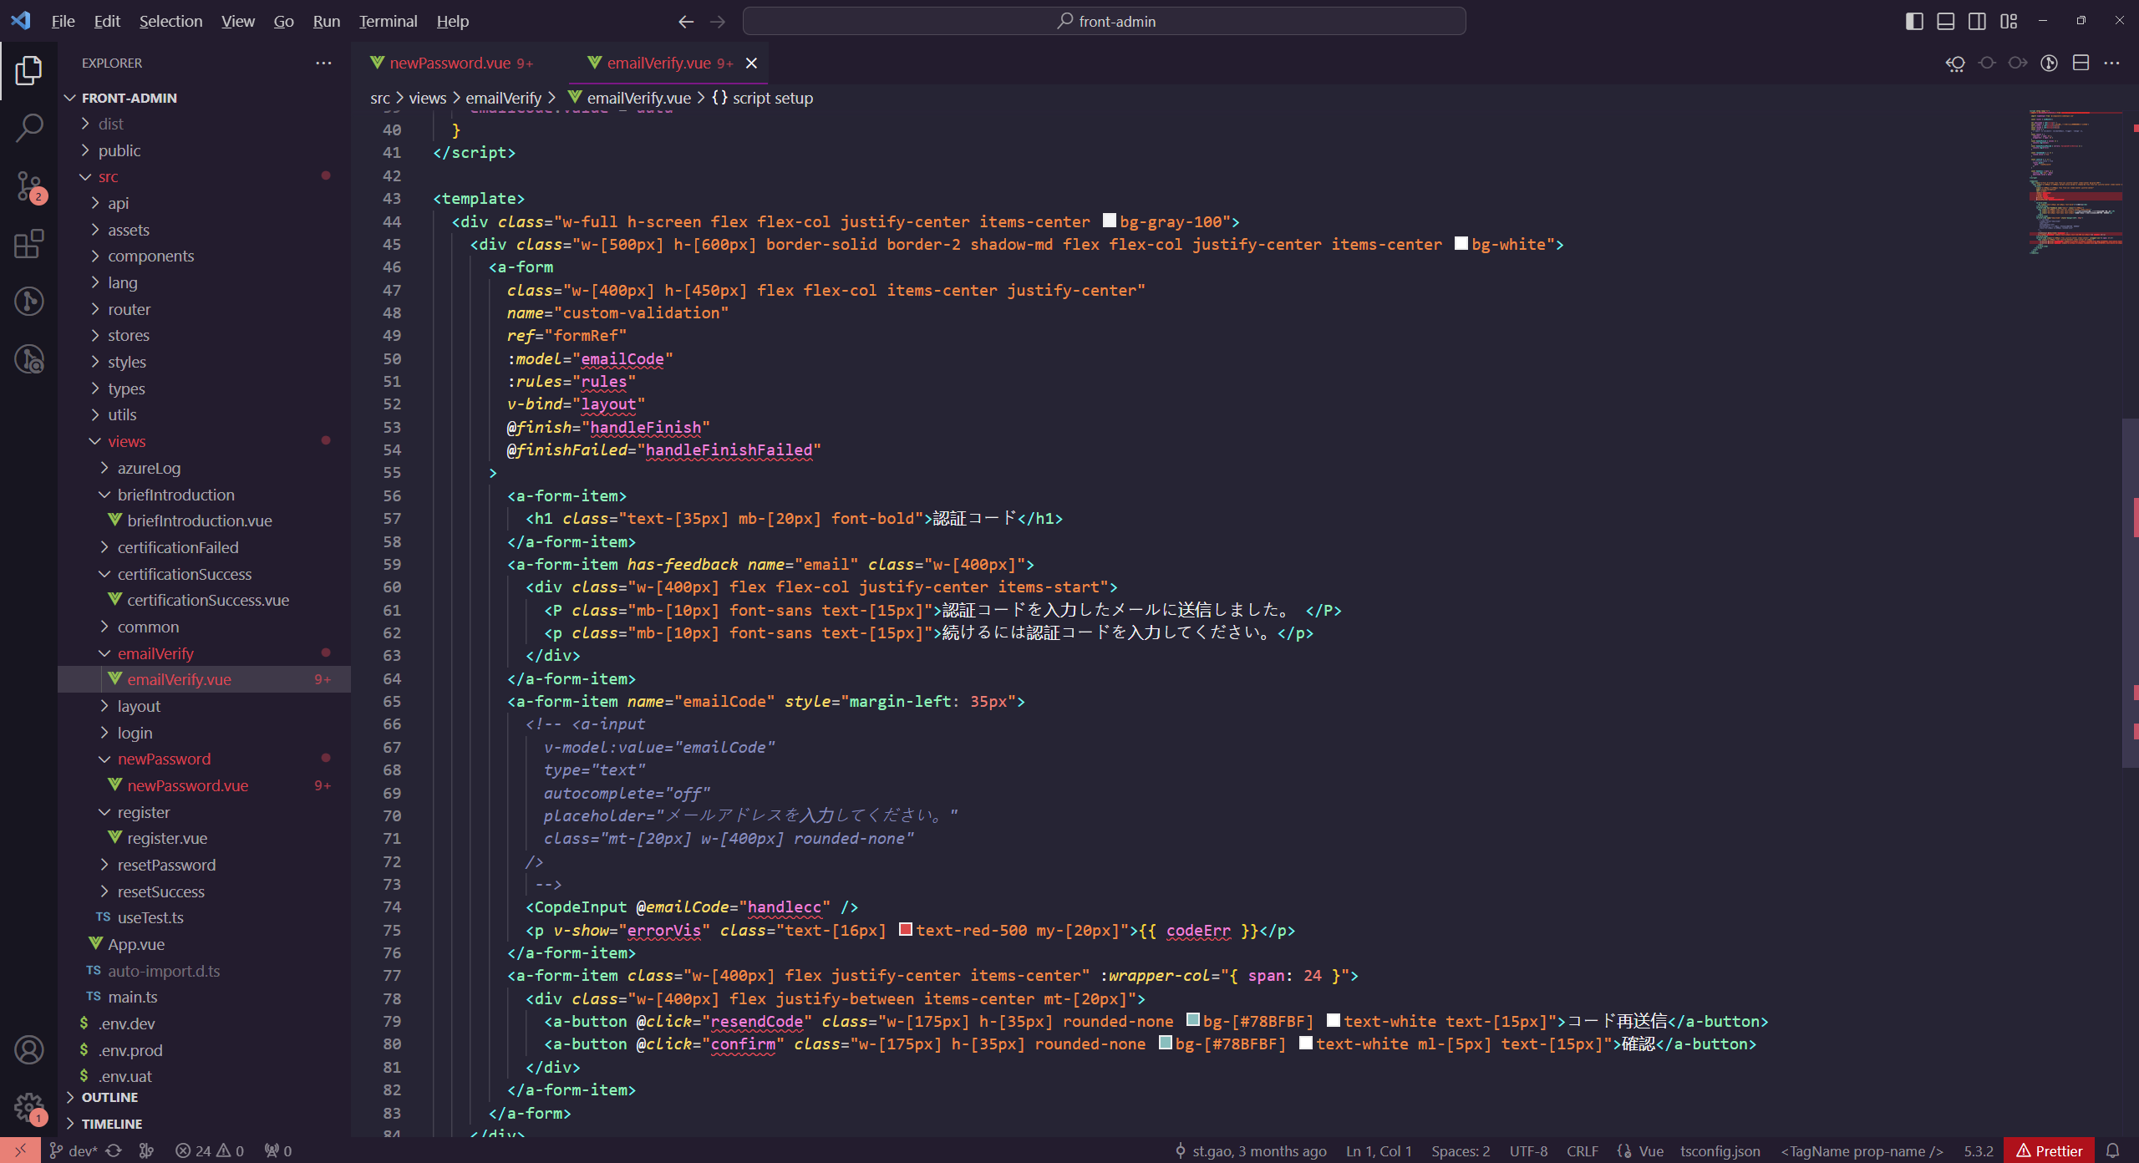Screen dimensions: 2139x1163
Task: Click the text-red-500 color swatch
Action: point(905,929)
